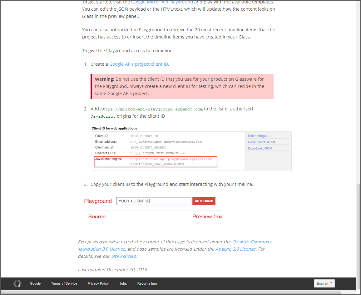The image size is (361, 295).
Task: Click the 'Warning:' label in pink box
Action: [x=105, y=79]
